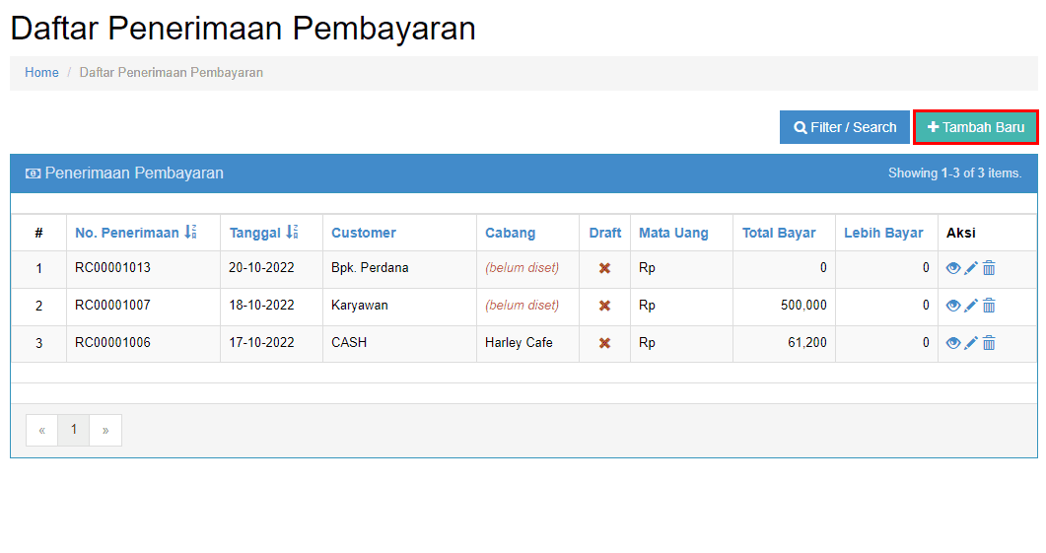Edit receipt RC00001006 with pencil icon
The height and width of the screenshot is (553, 1046).
tap(971, 343)
